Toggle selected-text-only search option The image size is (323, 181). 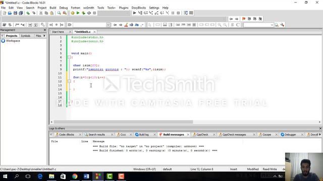tap(131, 25)
